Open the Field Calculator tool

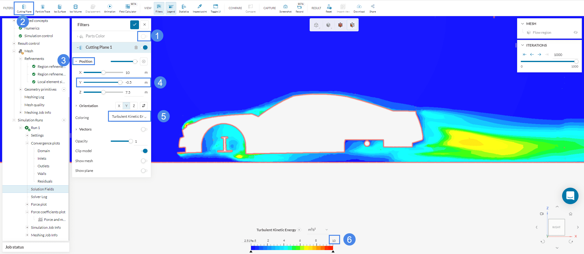click(128, 8)
